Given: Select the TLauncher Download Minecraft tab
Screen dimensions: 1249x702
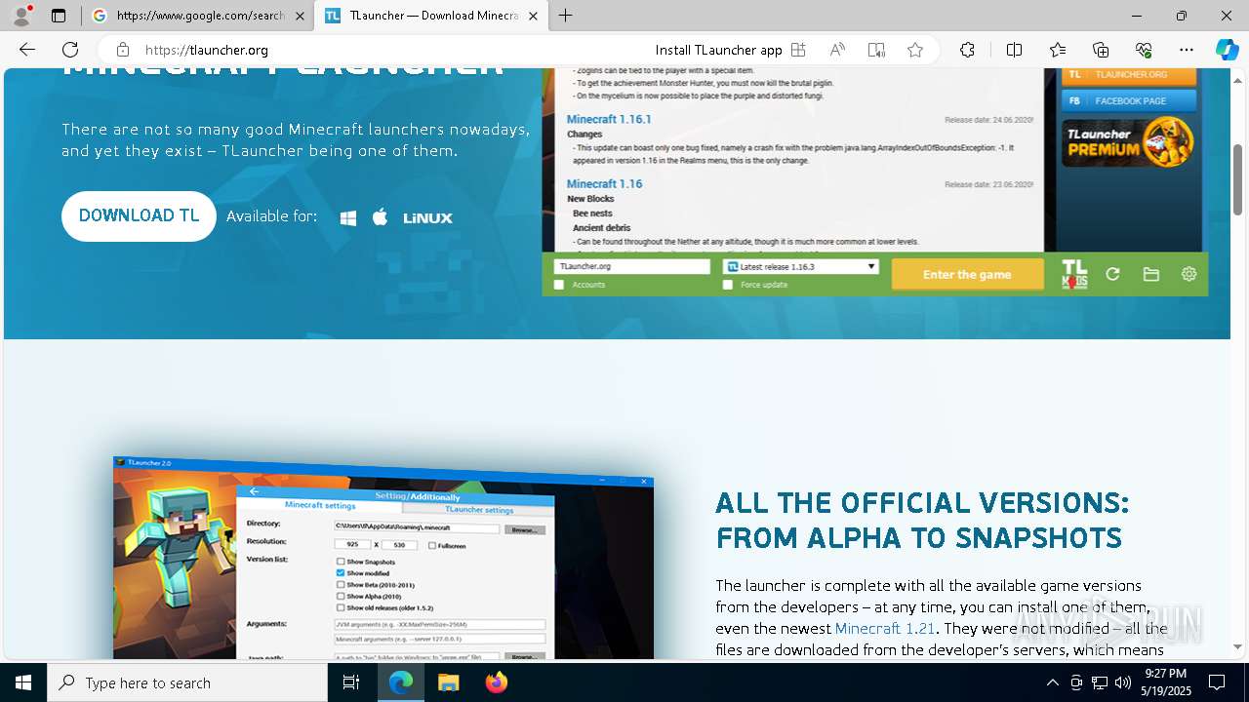Looking at the screenshot, I should pyautogui.click(x=431, y=16).
